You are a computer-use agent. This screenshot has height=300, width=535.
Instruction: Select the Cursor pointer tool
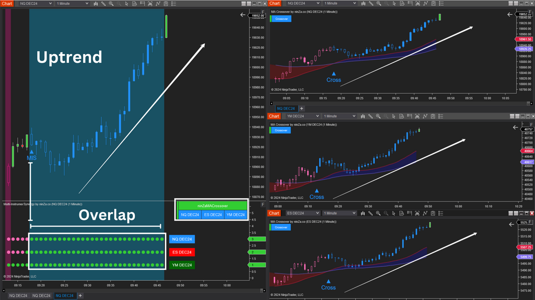click(x=126, y=4)
